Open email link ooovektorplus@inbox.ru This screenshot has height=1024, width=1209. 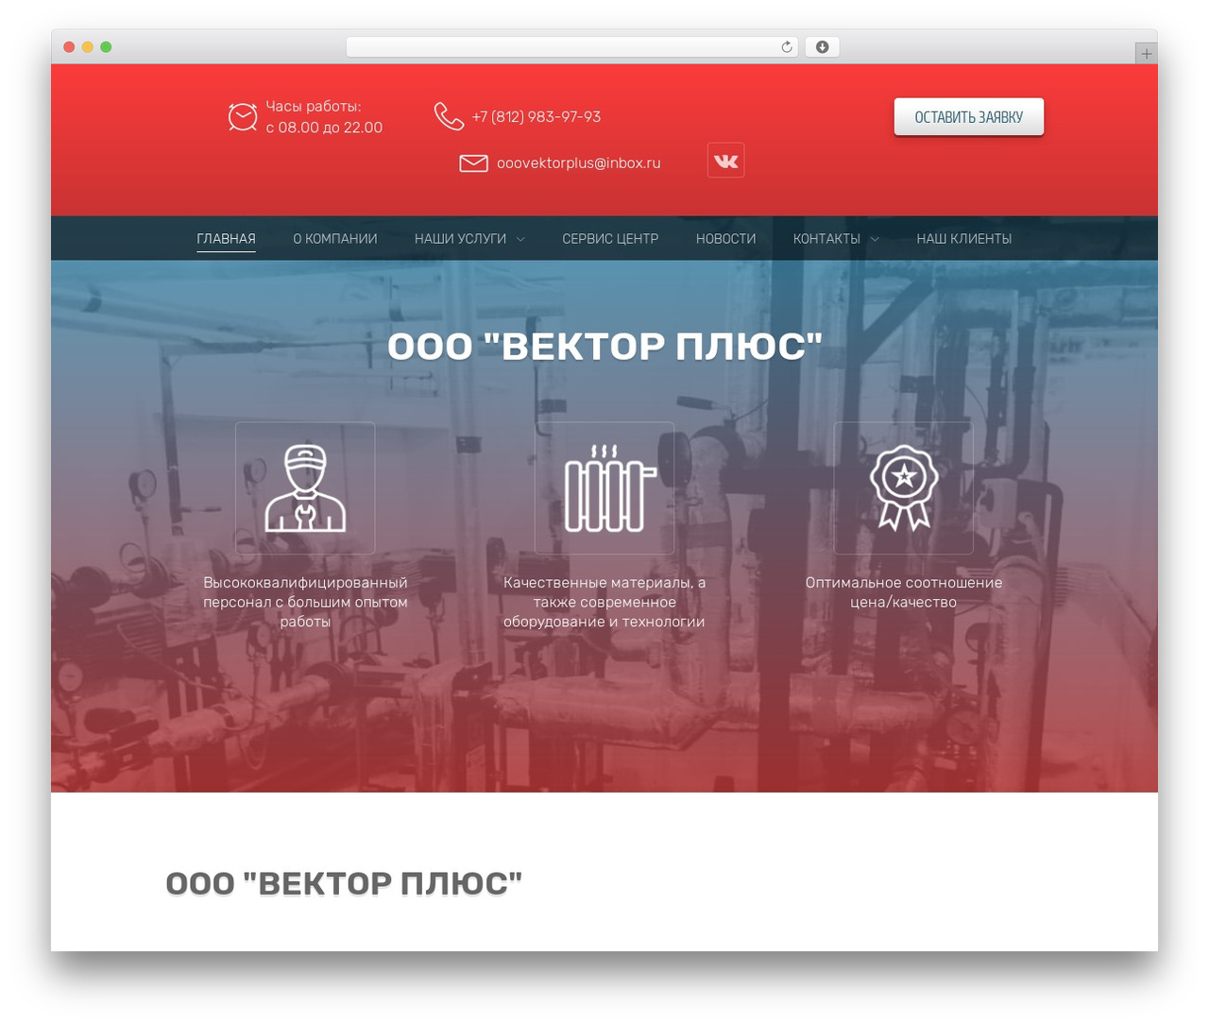(x=579, y=163)
